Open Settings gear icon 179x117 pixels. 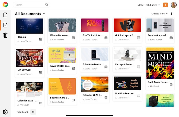5,112
